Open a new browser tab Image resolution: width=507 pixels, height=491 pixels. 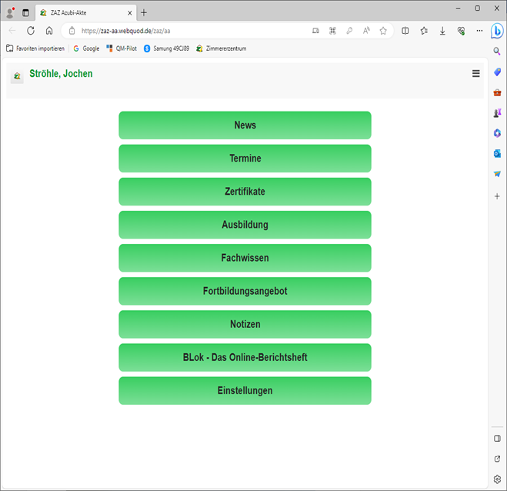click(144, 13)
